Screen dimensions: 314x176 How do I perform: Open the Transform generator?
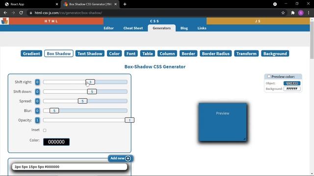246,53
